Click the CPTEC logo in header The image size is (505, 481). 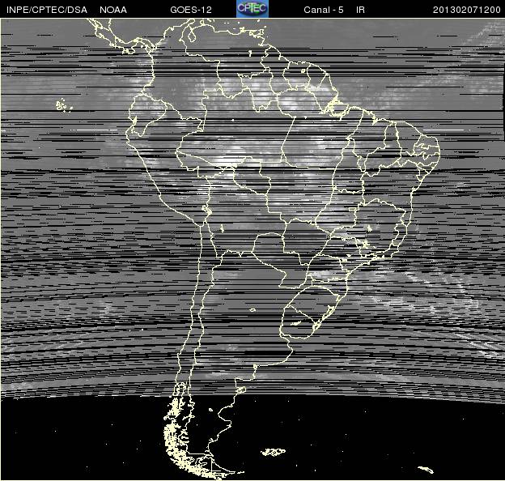tap(252, 9)
